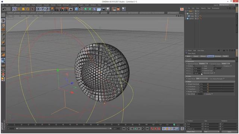Toggle the Absolute Scale checkbox

pyautogui.click(x=214, y=73)
